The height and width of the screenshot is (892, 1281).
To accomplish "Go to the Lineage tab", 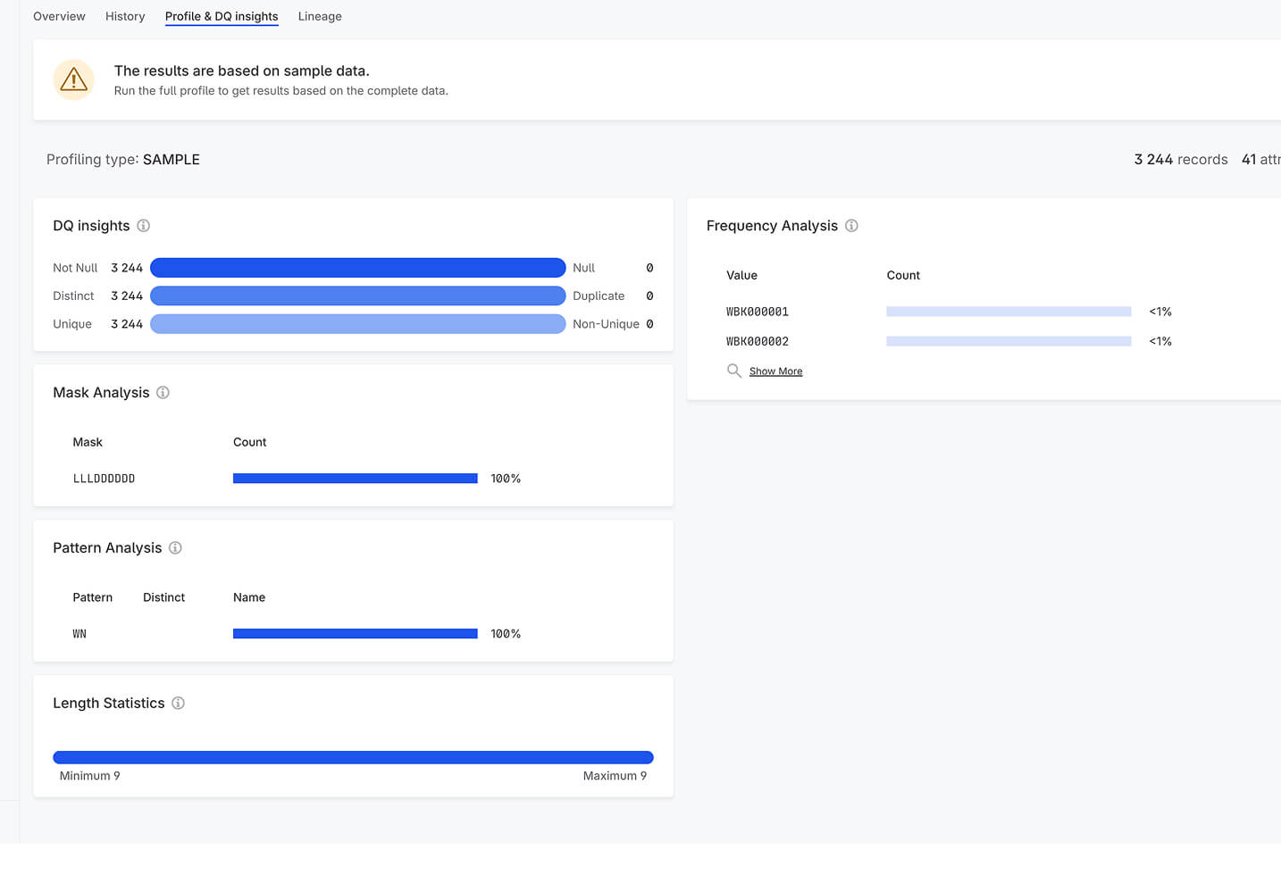I will point(320,16).
